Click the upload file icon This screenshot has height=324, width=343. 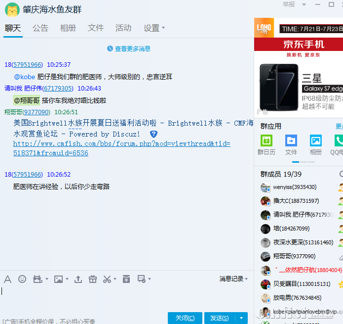(78, 279)
